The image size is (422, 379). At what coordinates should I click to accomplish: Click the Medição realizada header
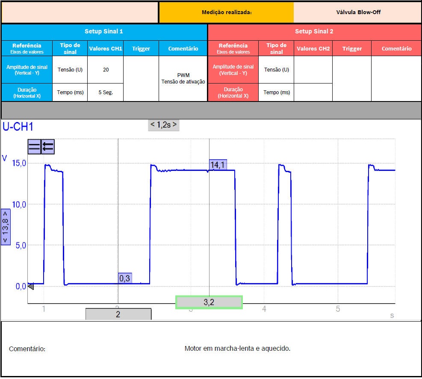(x=226, y=12)
